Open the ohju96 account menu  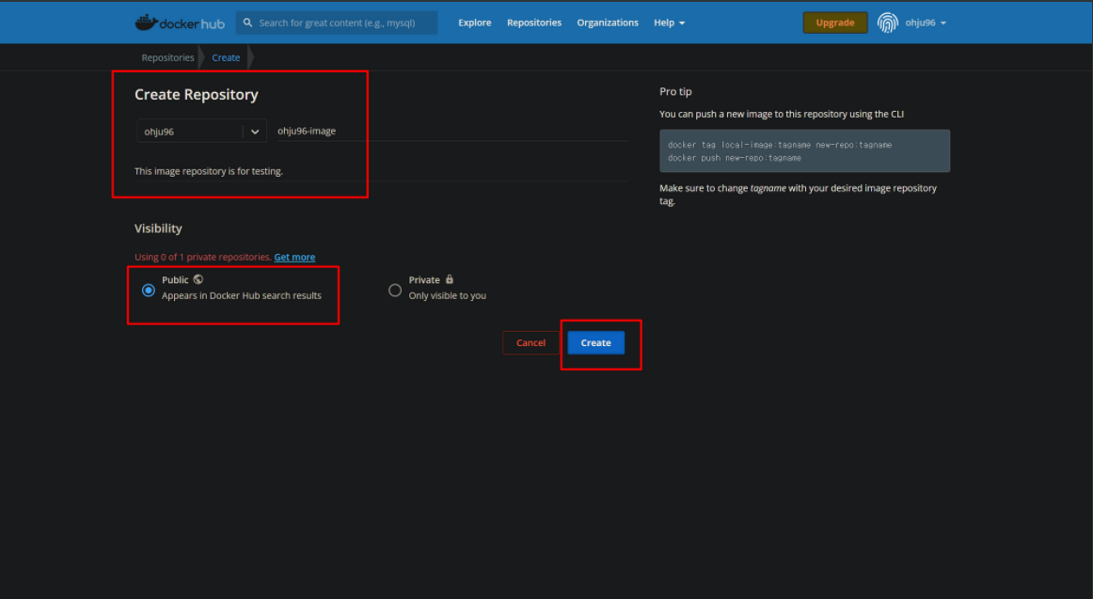926,23
